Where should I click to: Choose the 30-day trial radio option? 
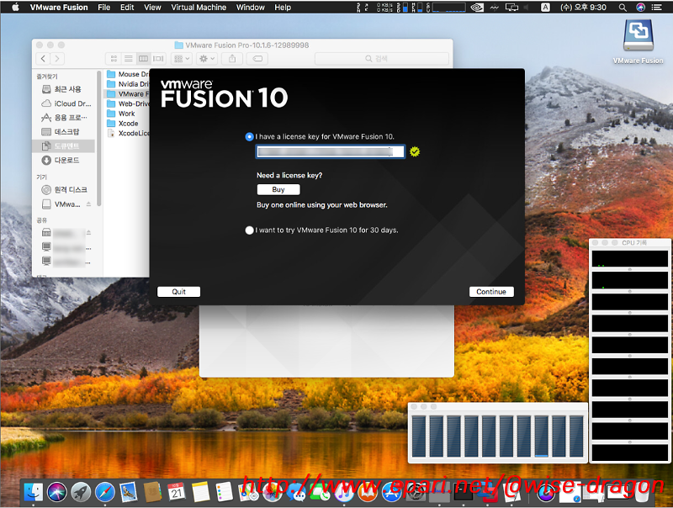pos(249,230)
